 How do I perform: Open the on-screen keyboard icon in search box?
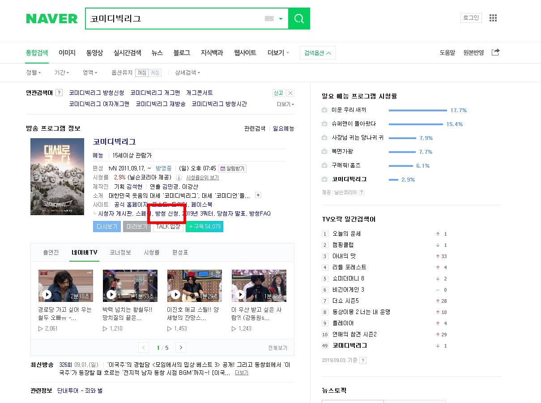coord(269,19)
